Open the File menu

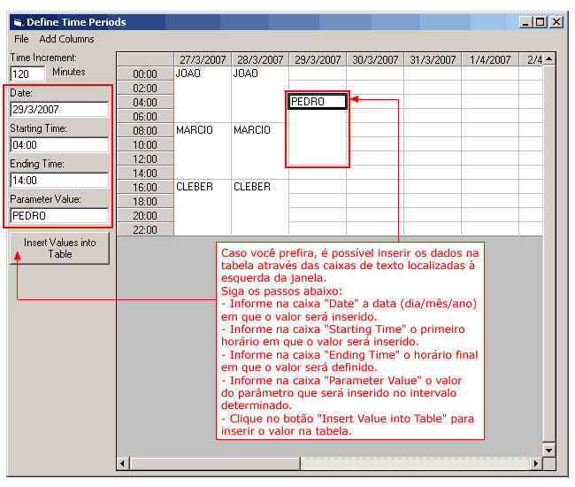(21, 39)
